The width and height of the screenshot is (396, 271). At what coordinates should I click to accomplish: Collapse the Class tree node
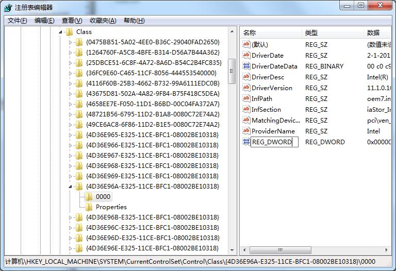pyautogui.click(x=61, y=31)
